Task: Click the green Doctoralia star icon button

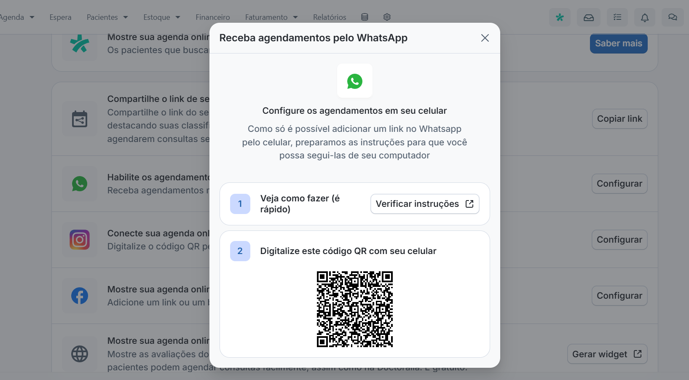Action: [560, 17]
